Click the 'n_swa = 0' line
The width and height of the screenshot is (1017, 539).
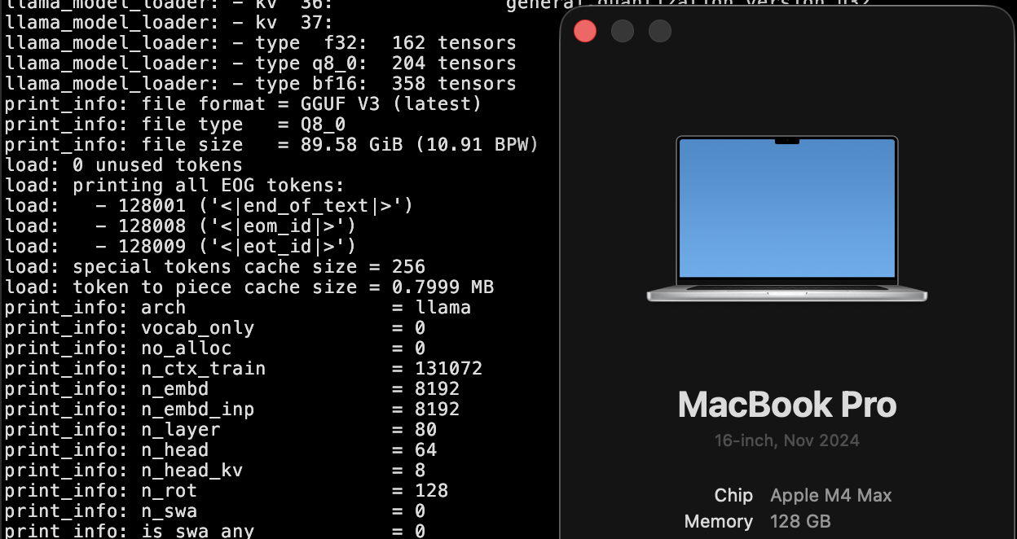pyautogui.click(x=215, y=511)
